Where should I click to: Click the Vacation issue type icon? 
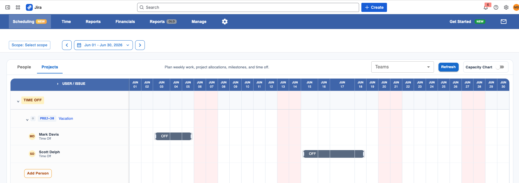click(x=33, y=118)
